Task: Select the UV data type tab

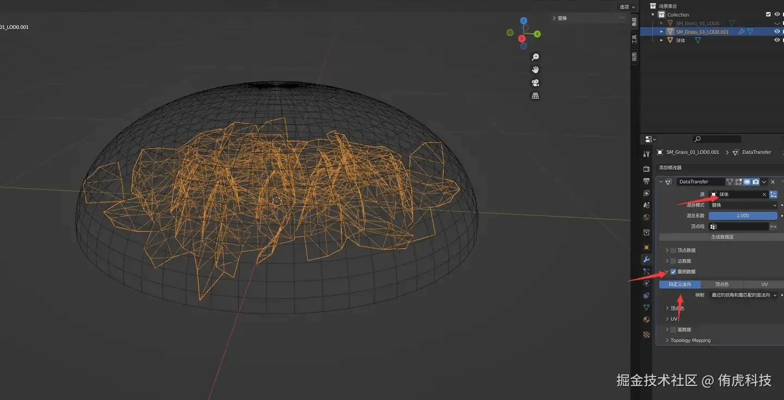Action: point(764,284)
